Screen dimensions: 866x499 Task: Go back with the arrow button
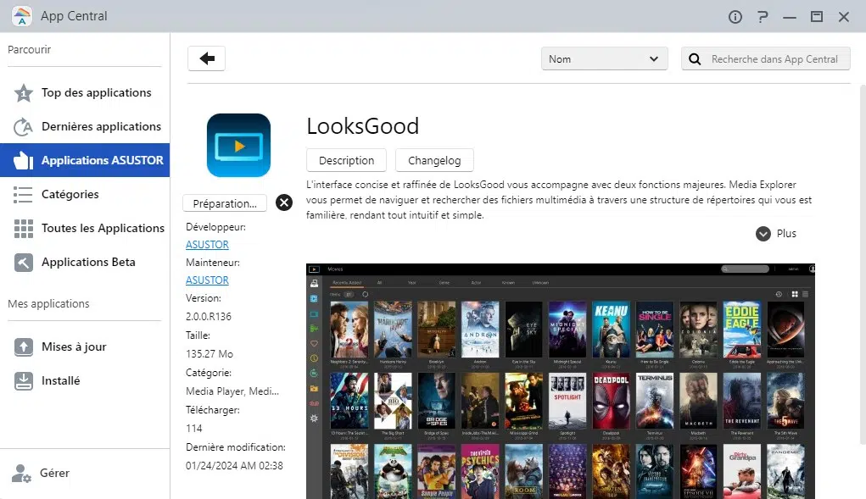[x=207, y=58]
